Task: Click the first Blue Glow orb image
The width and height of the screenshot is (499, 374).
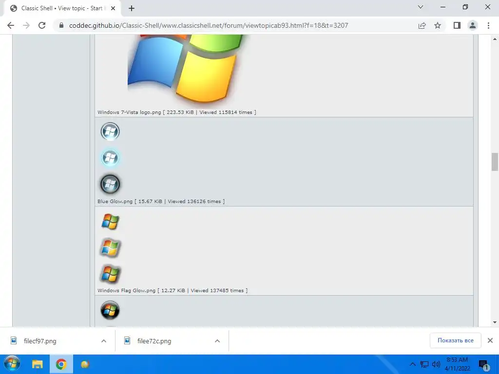Action: 110,131
